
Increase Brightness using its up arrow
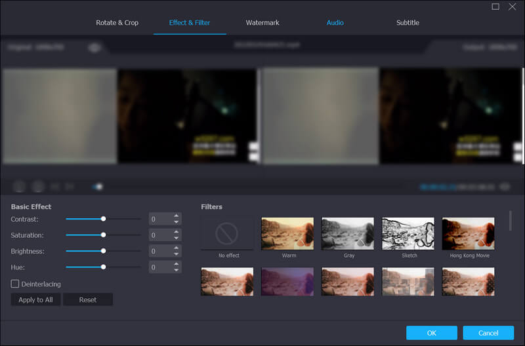(x=176, y=248)
